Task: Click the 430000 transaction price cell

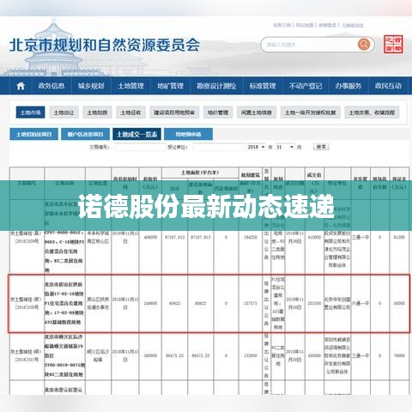Action: click(314, 355)
